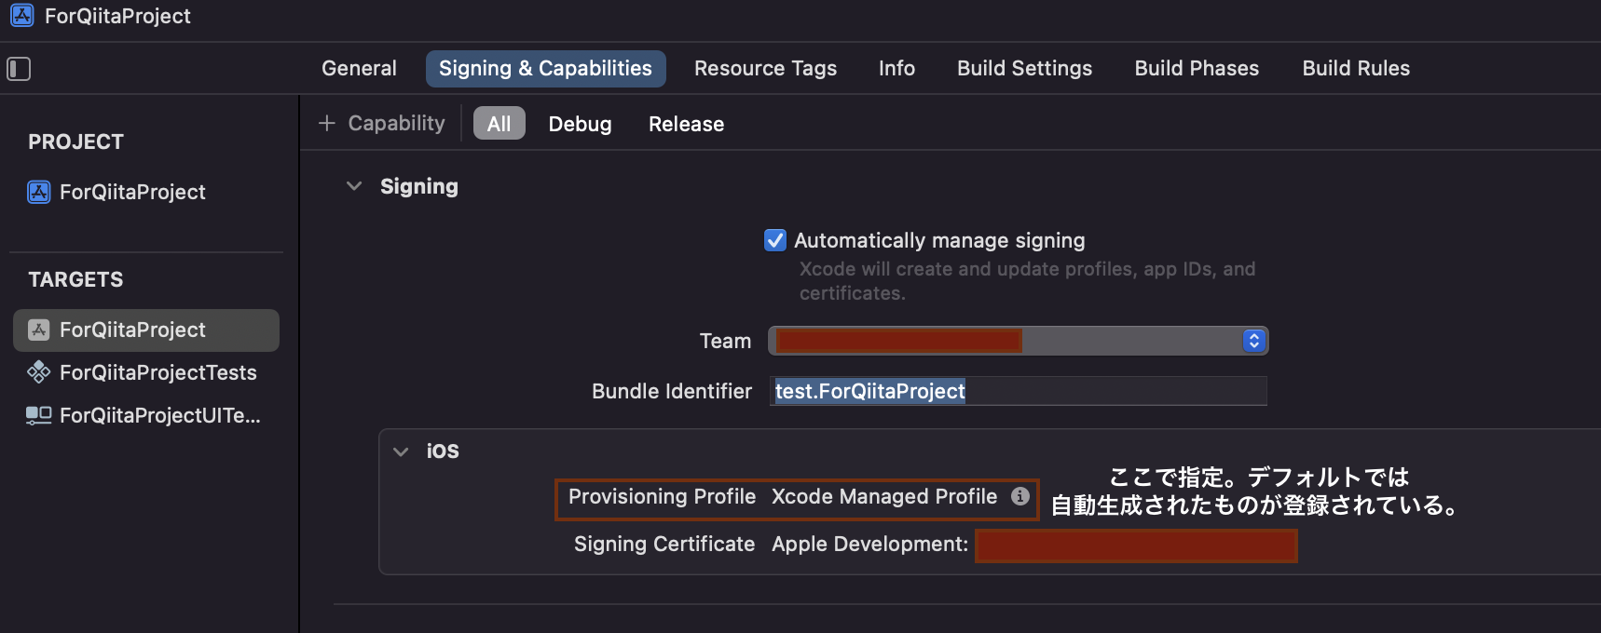
Task: Select the All configurations filter
Action: point(499,124)
